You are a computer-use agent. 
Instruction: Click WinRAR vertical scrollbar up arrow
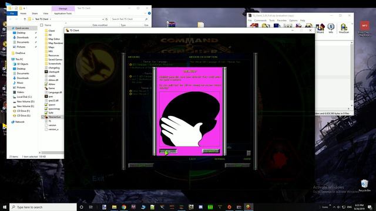point(352,43)
